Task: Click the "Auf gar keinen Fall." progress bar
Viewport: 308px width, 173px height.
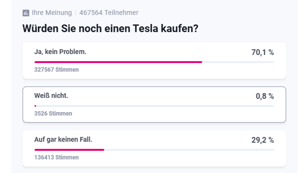Action: point(154,150)
